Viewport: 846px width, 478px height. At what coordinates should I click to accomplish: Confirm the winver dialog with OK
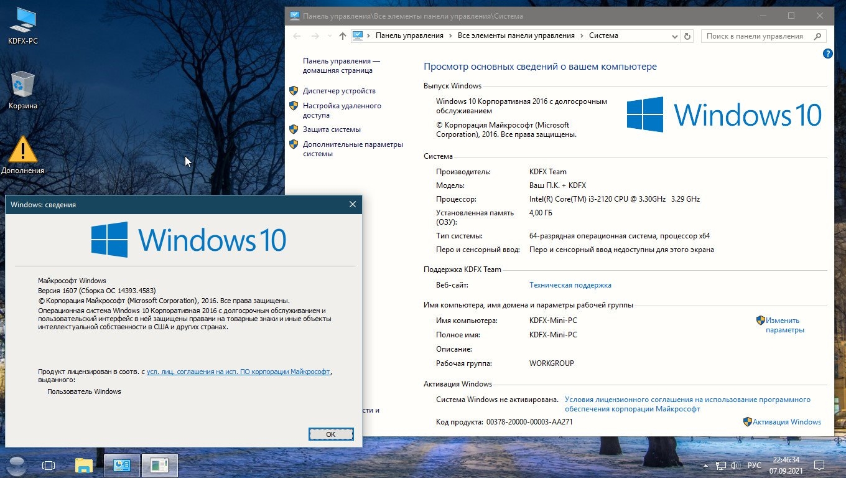click(x=331, y=434)
